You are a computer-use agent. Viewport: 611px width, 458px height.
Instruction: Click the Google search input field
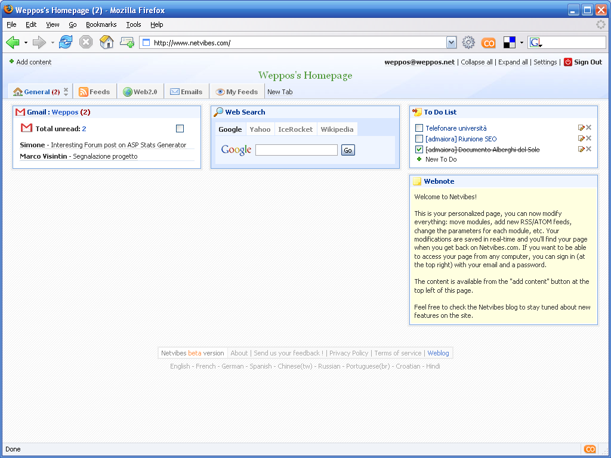click(297, 150)
